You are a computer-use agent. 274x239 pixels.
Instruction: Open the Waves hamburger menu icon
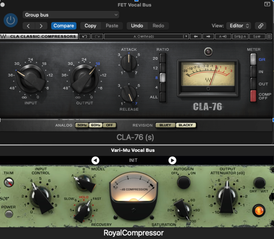point(269,37)
